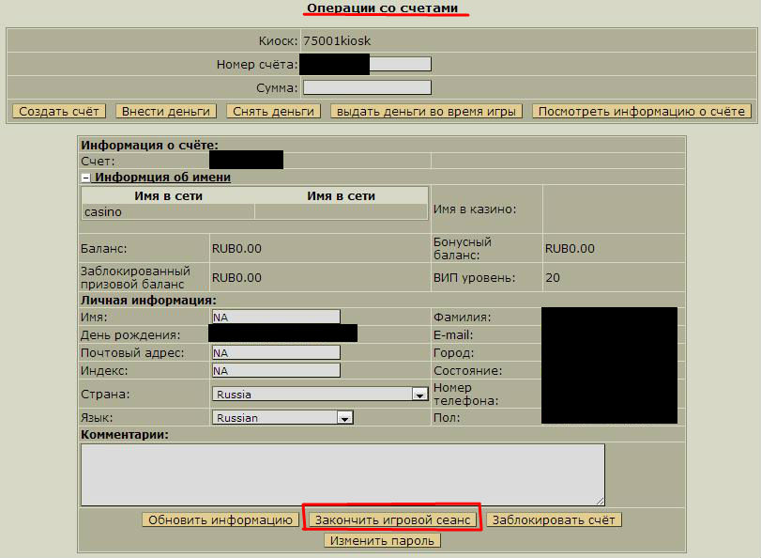This screenshot has width=761, height=558.
Task: Click the Изменить пароль button
Action: (x=383, y=540)
